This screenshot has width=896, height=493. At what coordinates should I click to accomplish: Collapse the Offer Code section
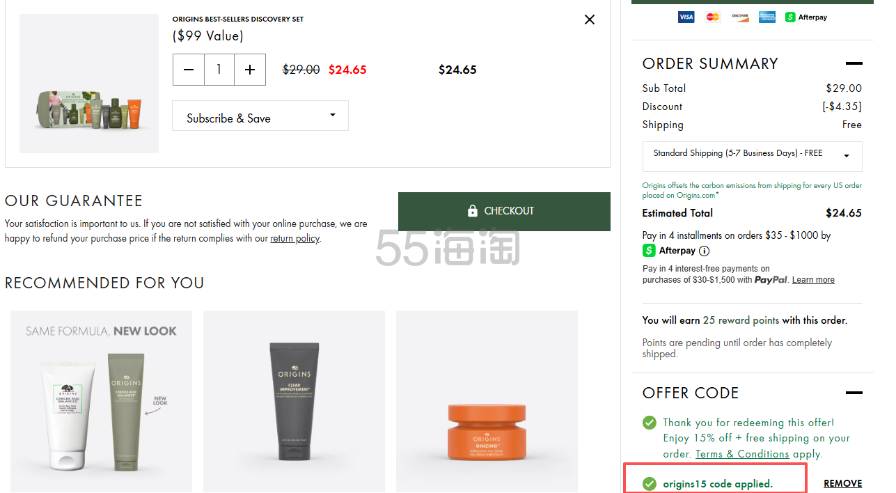854,393
